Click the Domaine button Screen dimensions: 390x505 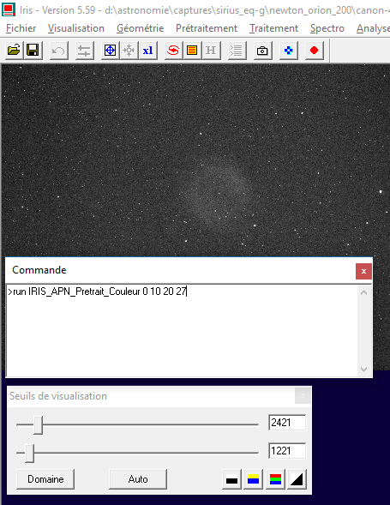pos(45,479)
